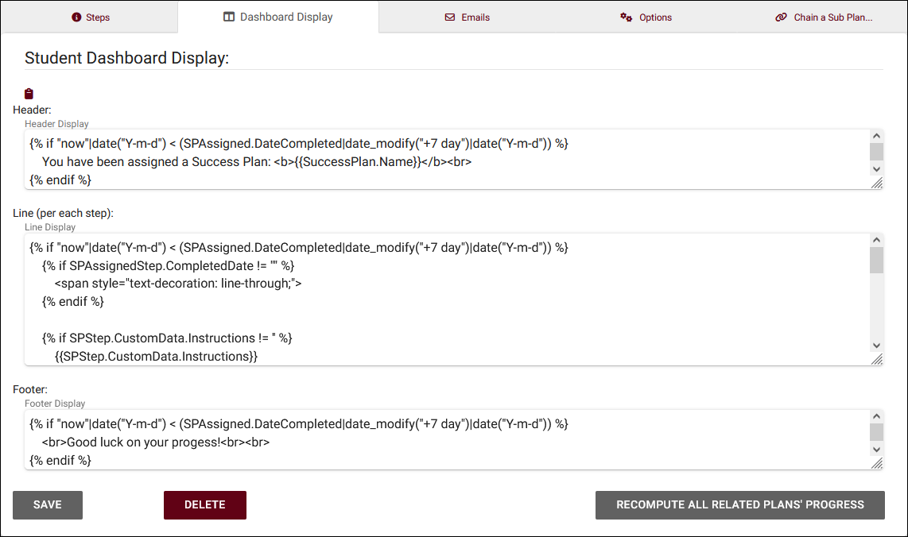Click inside the Header Display text area
Image resolution: width=908 pixels, height=537 pixels.
click(445, 161)
